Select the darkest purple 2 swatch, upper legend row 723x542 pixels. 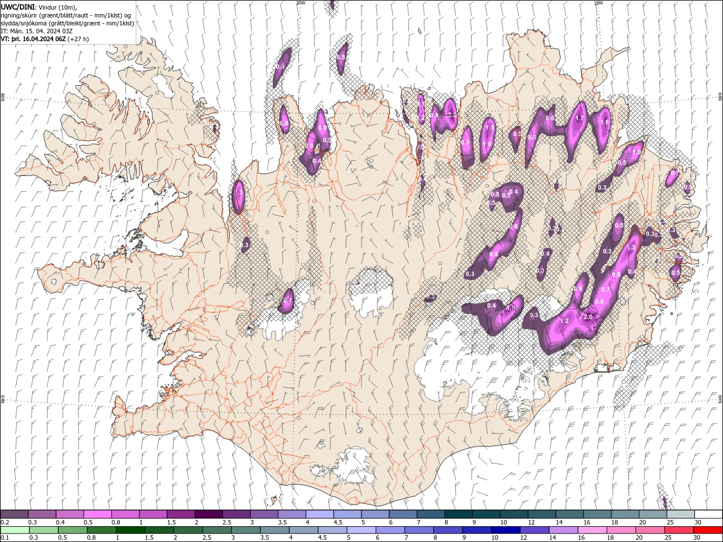208,514
